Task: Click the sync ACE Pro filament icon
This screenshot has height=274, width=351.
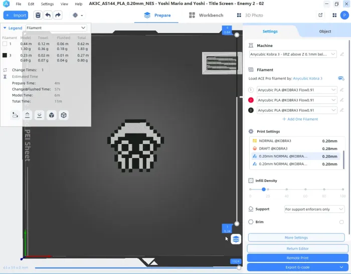Action: (x=341, y=78)
